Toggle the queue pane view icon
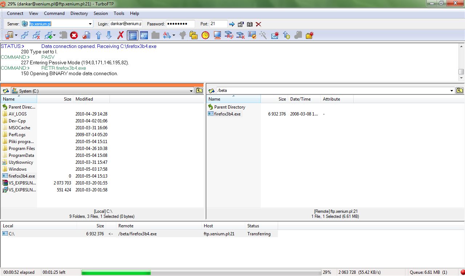This screenshot has height=276, width=465. tap(144, 35)
